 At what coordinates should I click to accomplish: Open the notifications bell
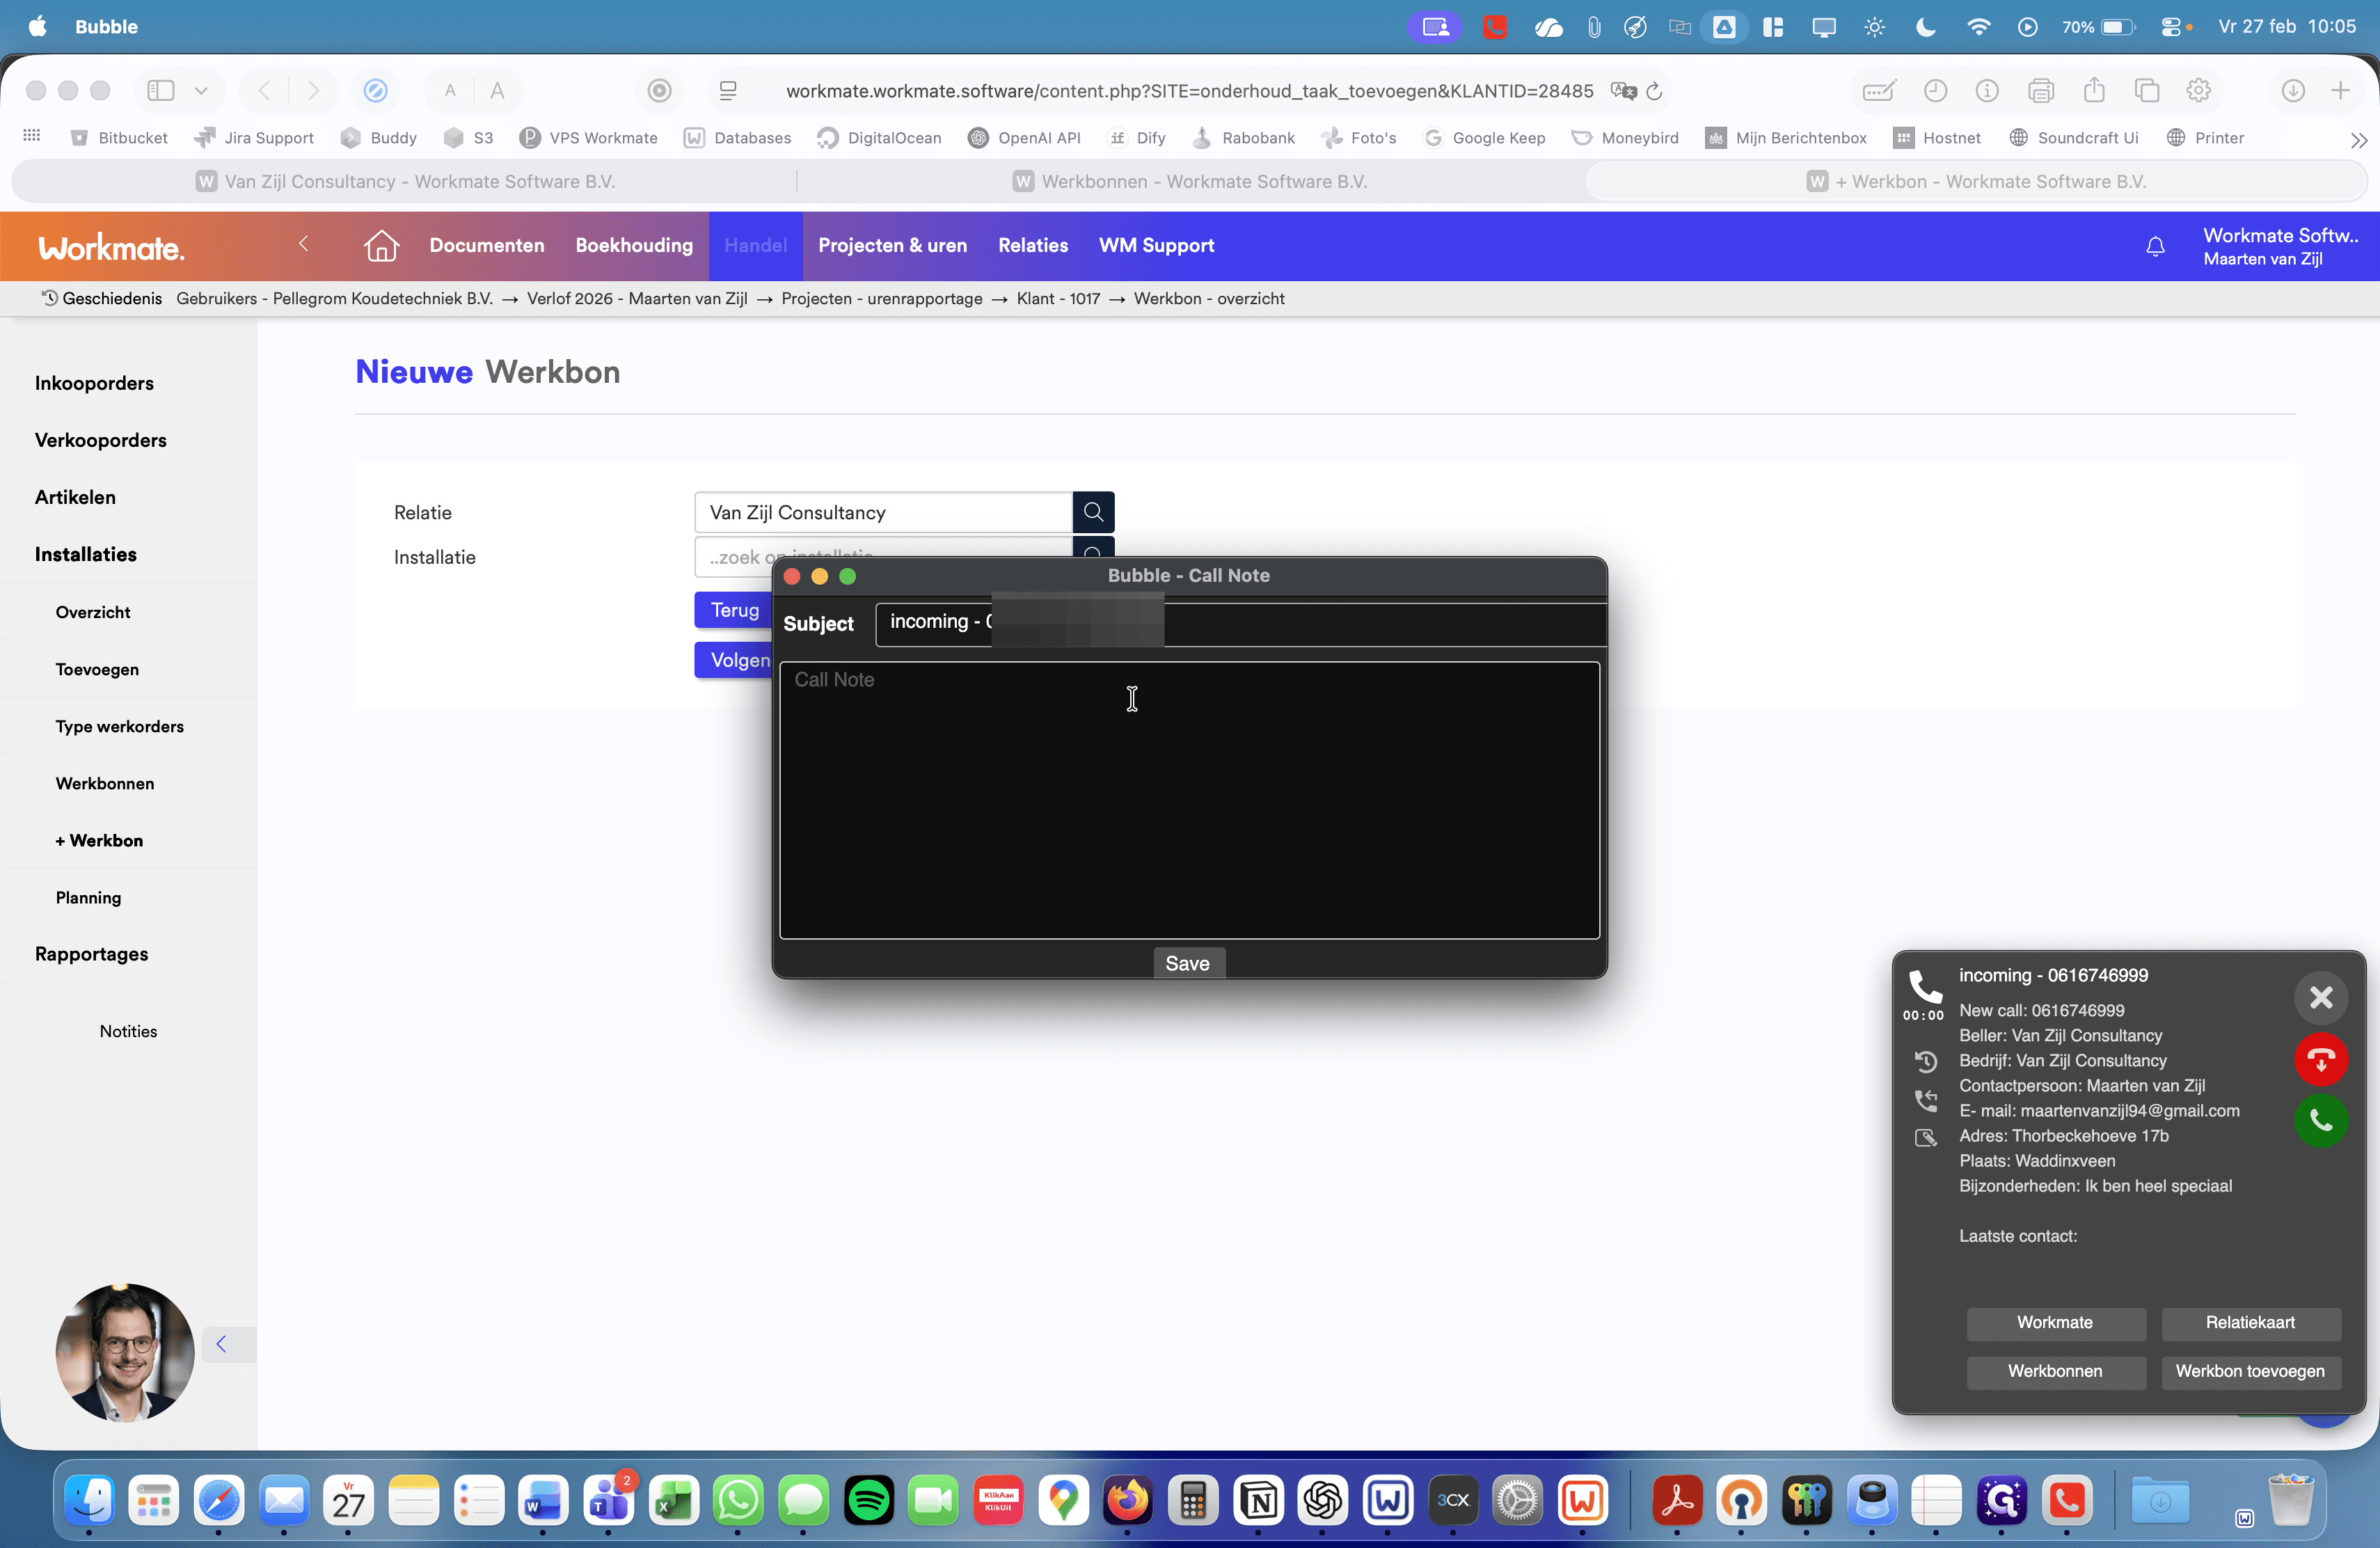point(2155,246)
